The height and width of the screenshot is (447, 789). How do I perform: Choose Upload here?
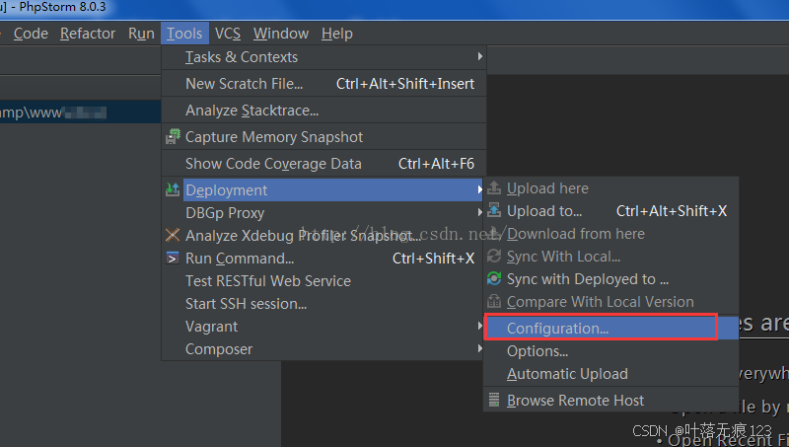pos(610,188)
